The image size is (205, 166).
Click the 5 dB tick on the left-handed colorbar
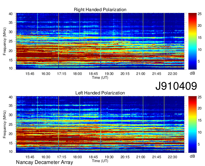click(x=199, y=144)
